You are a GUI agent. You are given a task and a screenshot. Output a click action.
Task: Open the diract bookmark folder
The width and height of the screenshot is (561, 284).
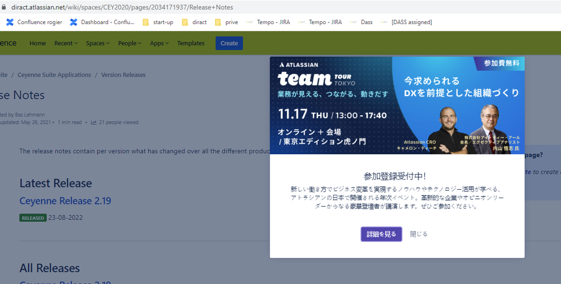(x=194, y=22)
